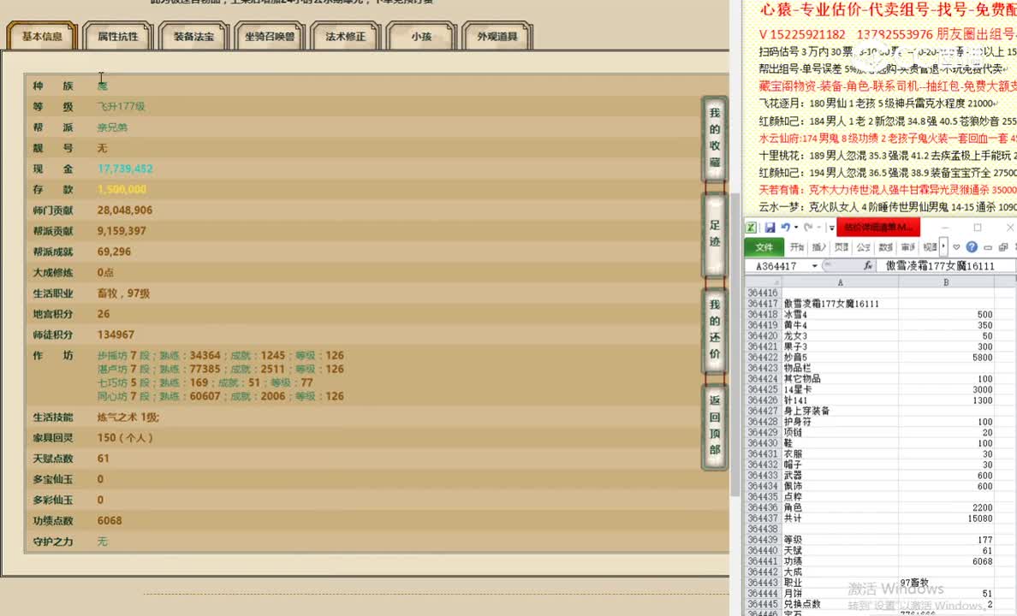Open the 文件 tab in Excel
The height and width of the screenshot is (616, 1017).
pos(764,246)
